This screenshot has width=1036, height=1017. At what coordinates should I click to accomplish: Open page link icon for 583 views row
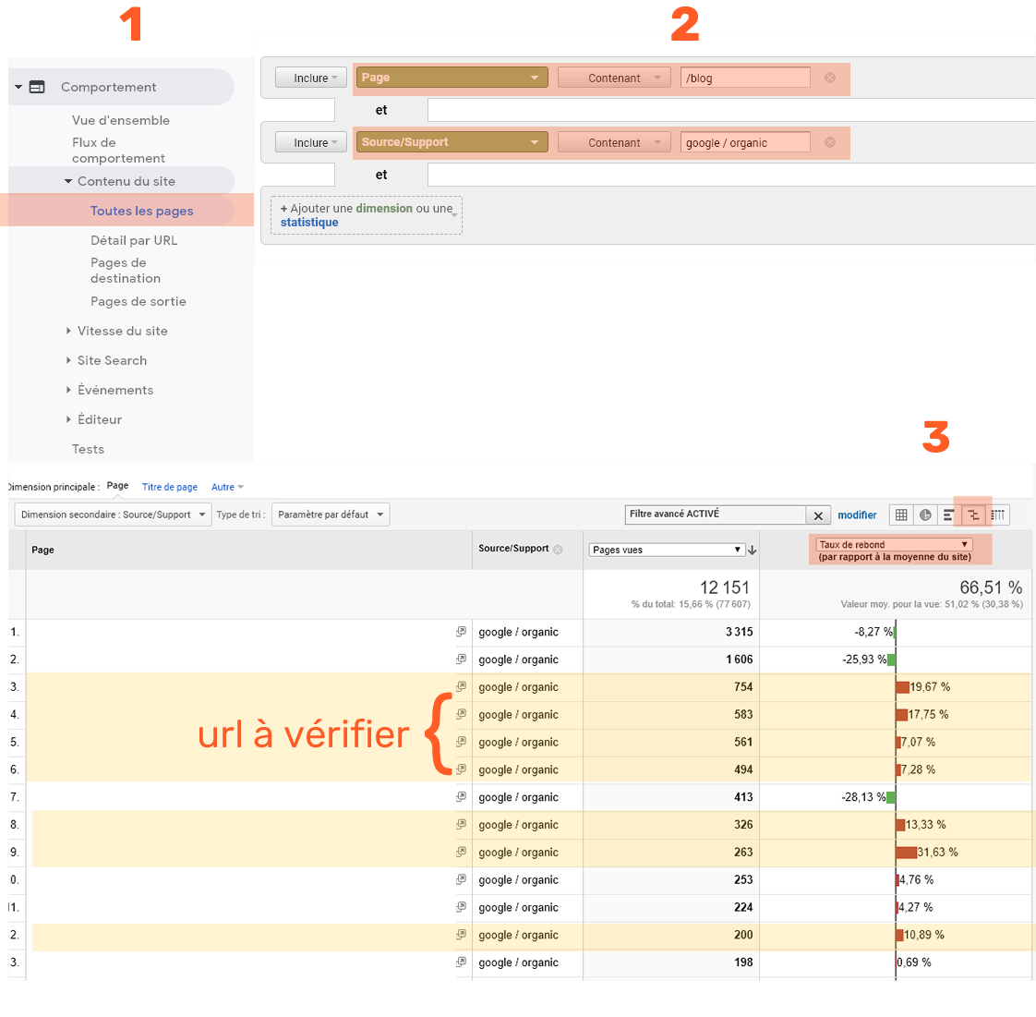[461, 714]
